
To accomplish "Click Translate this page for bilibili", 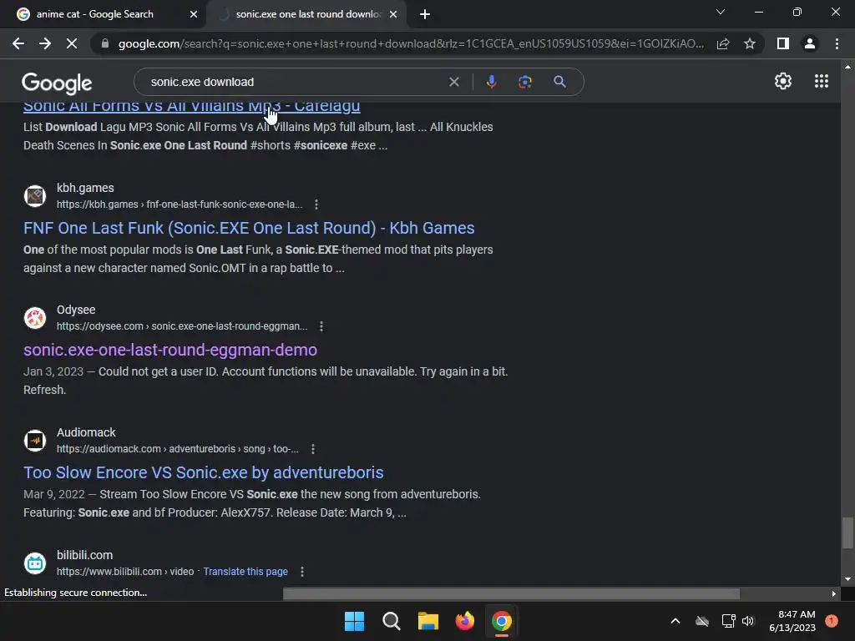I will tap(245, 572).
